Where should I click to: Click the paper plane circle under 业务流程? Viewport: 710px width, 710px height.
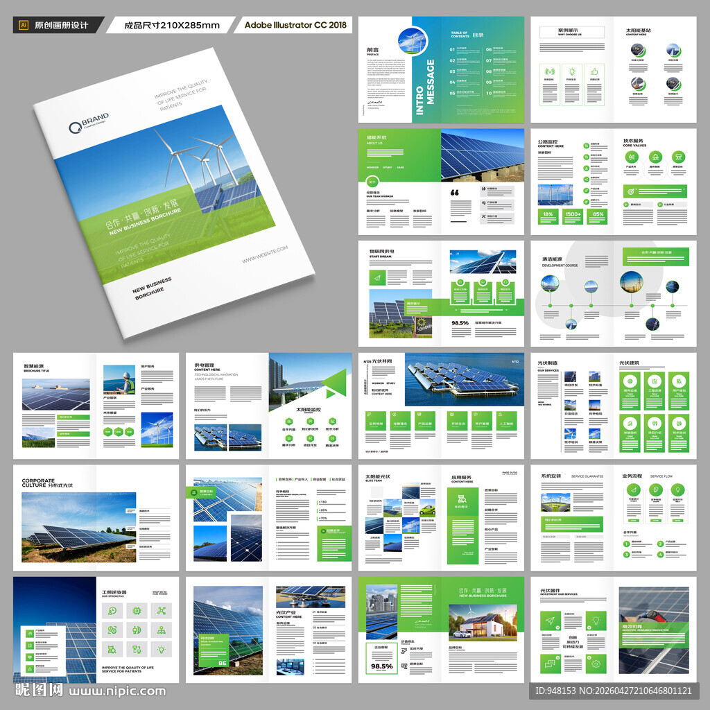coord(634,490)
